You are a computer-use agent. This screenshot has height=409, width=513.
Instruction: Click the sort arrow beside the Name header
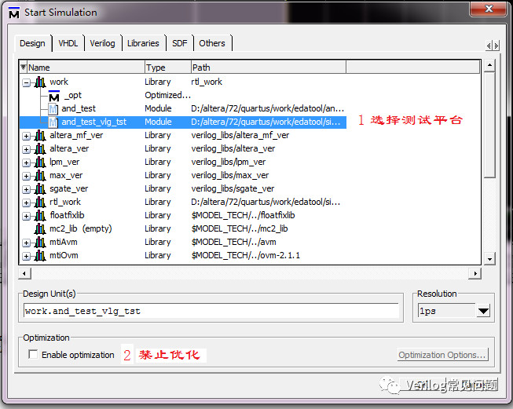pos(24,68)
